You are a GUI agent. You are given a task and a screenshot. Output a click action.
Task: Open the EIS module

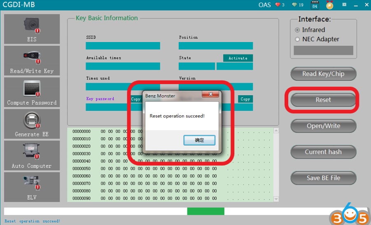pyautogui.click(x=32, y=29)
